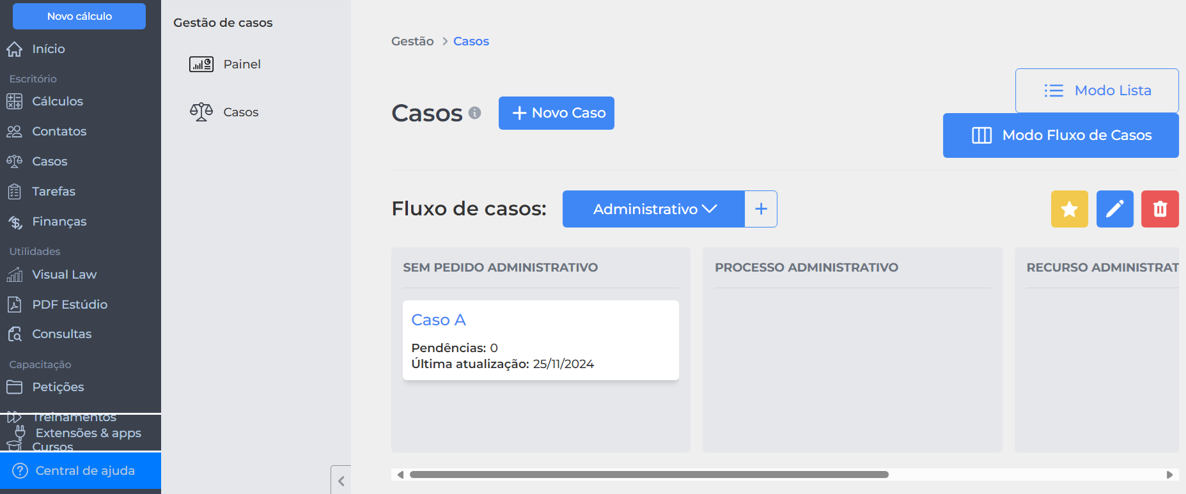Switch to Modo Lista view
The image size is (1186, 494).
(1097, 91)
